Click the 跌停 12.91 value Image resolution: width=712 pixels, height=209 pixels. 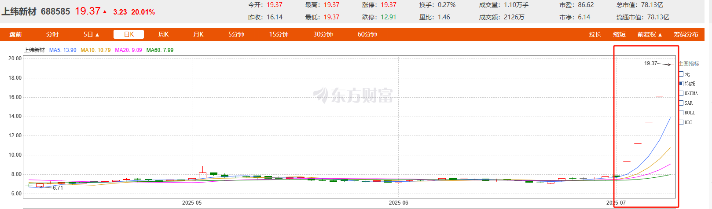pos(389,17)
